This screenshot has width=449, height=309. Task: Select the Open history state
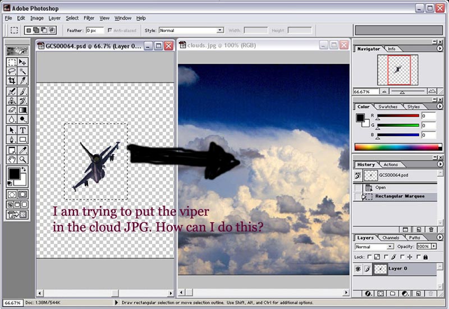point(380,187)
